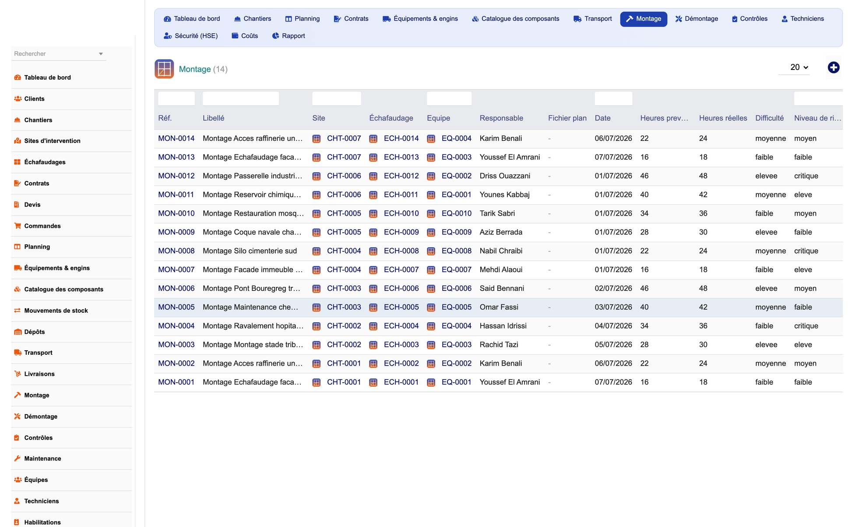Open the Contrôles tab in top navigation
This screenshot has width=852, height=527.
[750, 19]
